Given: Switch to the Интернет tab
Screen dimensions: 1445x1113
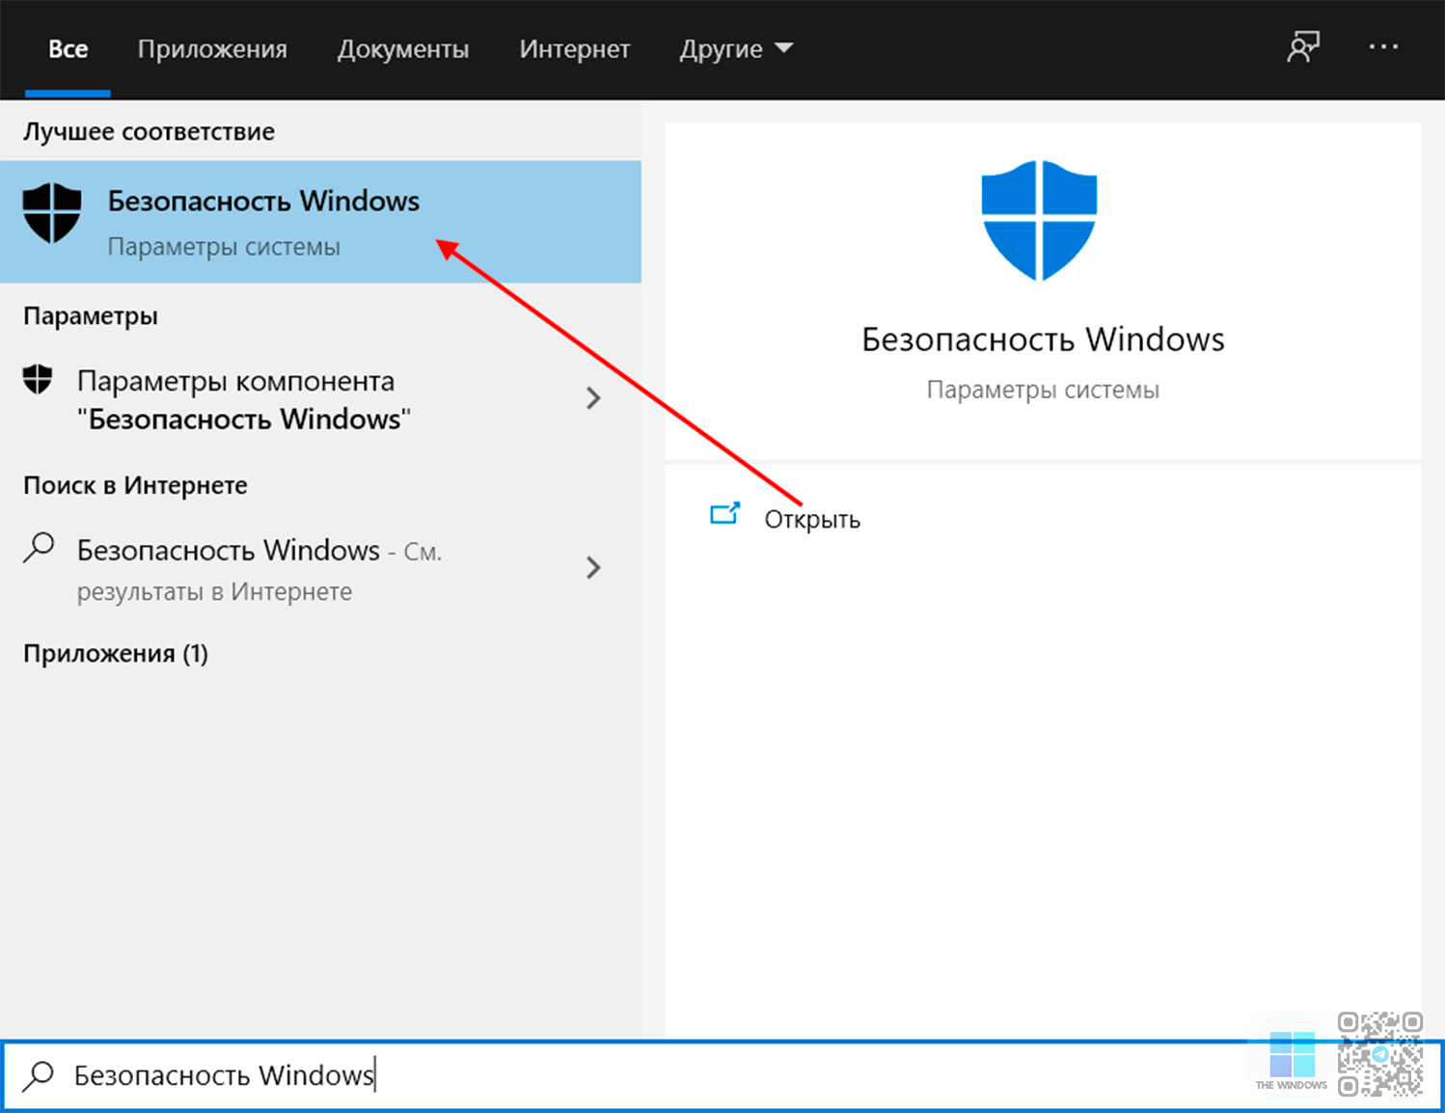Looking at the screenshot, I should click(575, 49).
